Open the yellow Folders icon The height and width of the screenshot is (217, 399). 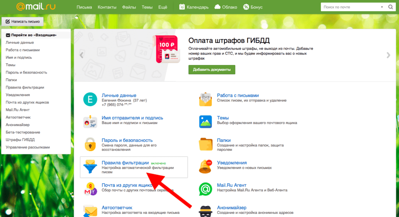pos(205,144)
